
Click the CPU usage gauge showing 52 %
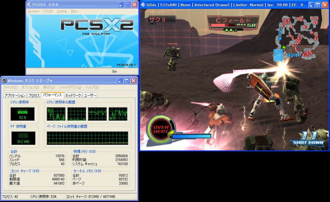coord(22,114)
